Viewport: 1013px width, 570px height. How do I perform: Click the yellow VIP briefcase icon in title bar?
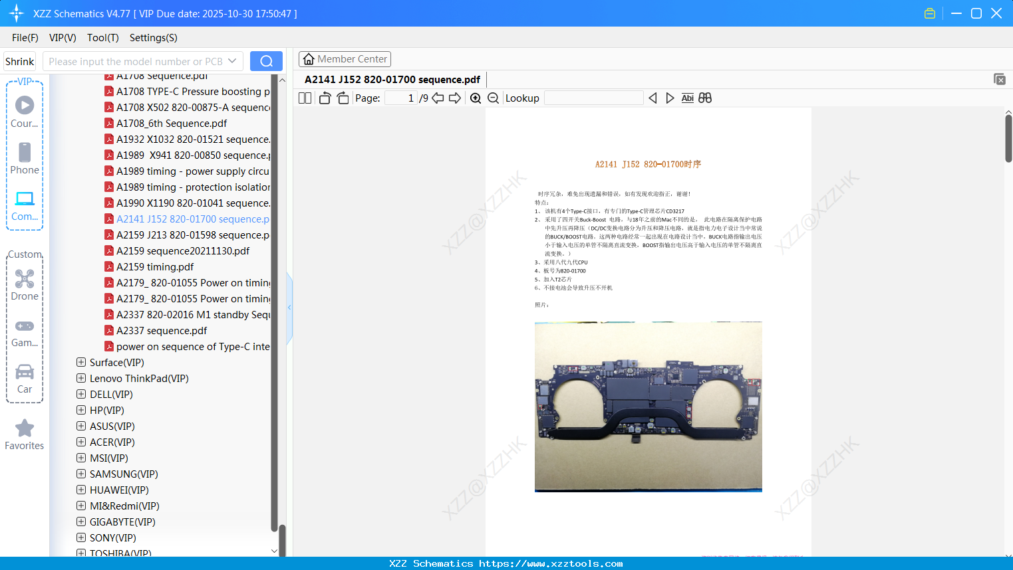pos(930,13)
